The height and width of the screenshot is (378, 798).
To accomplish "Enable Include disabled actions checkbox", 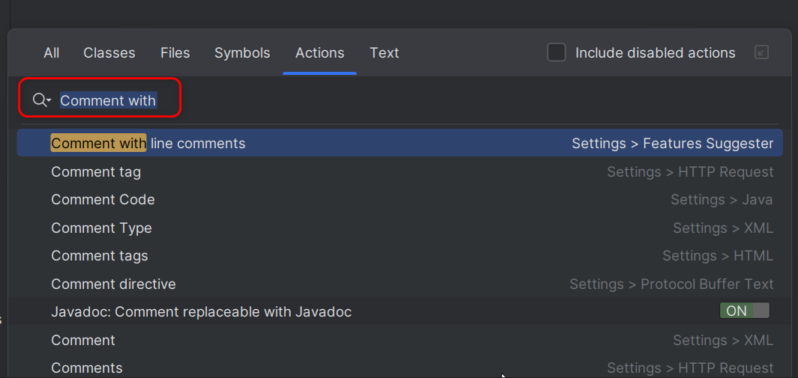I will [x=556, y=52].
